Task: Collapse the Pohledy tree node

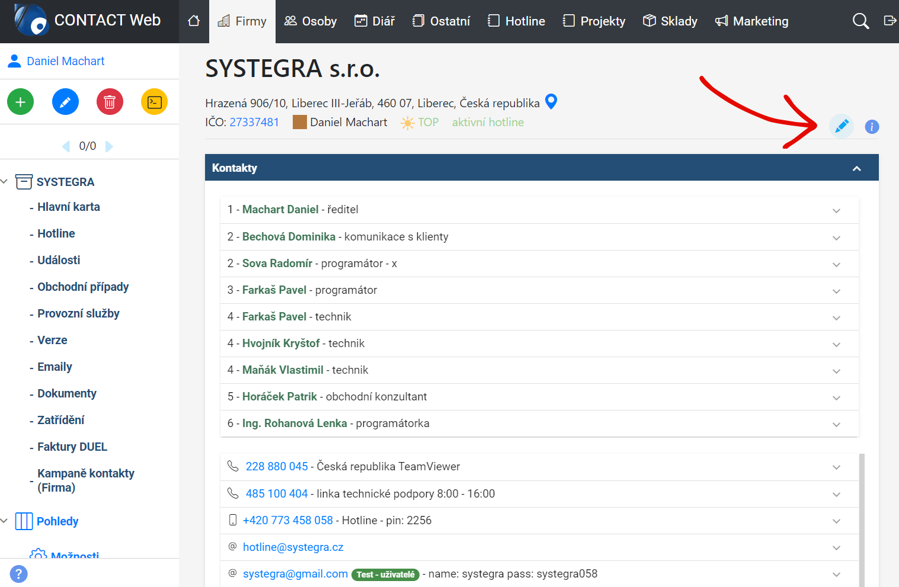Action: (x=5, y=521)
